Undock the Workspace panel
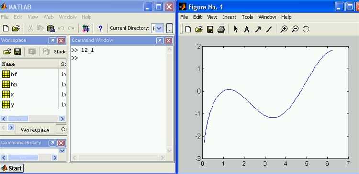Viewport: 359px width, 174px height. point(52,41)
